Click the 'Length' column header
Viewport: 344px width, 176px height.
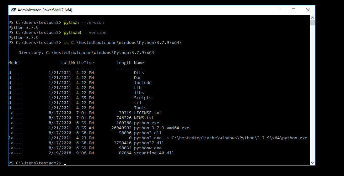124,63
